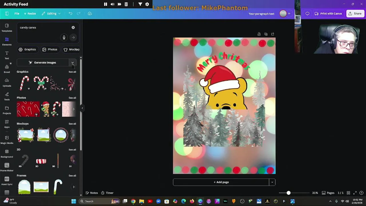
Task: Delete Activity Feed entries with trash icon
Action: [x=126, y=4]
